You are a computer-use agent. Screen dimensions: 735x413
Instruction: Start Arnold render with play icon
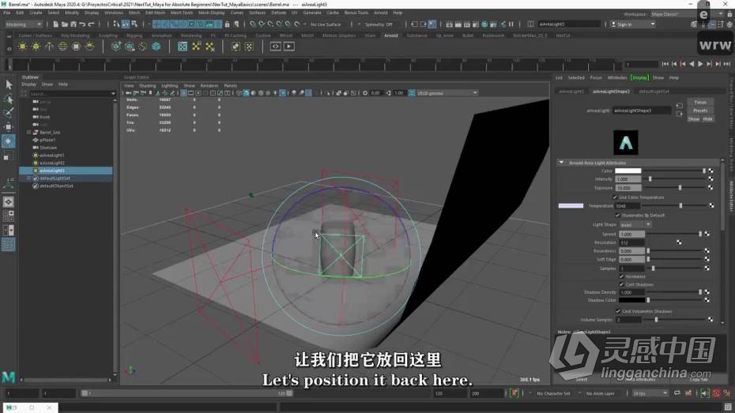288,47
